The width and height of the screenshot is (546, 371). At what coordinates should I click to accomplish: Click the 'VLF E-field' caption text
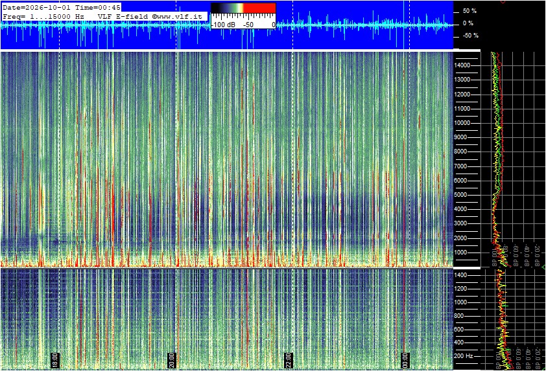pos(124,16)
